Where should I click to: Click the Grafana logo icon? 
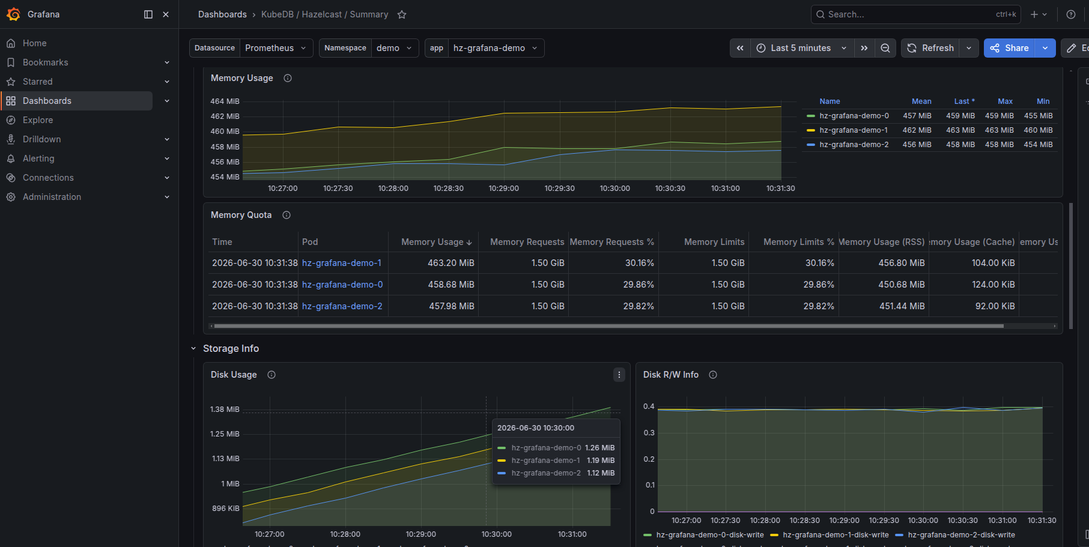click(13, 14)
